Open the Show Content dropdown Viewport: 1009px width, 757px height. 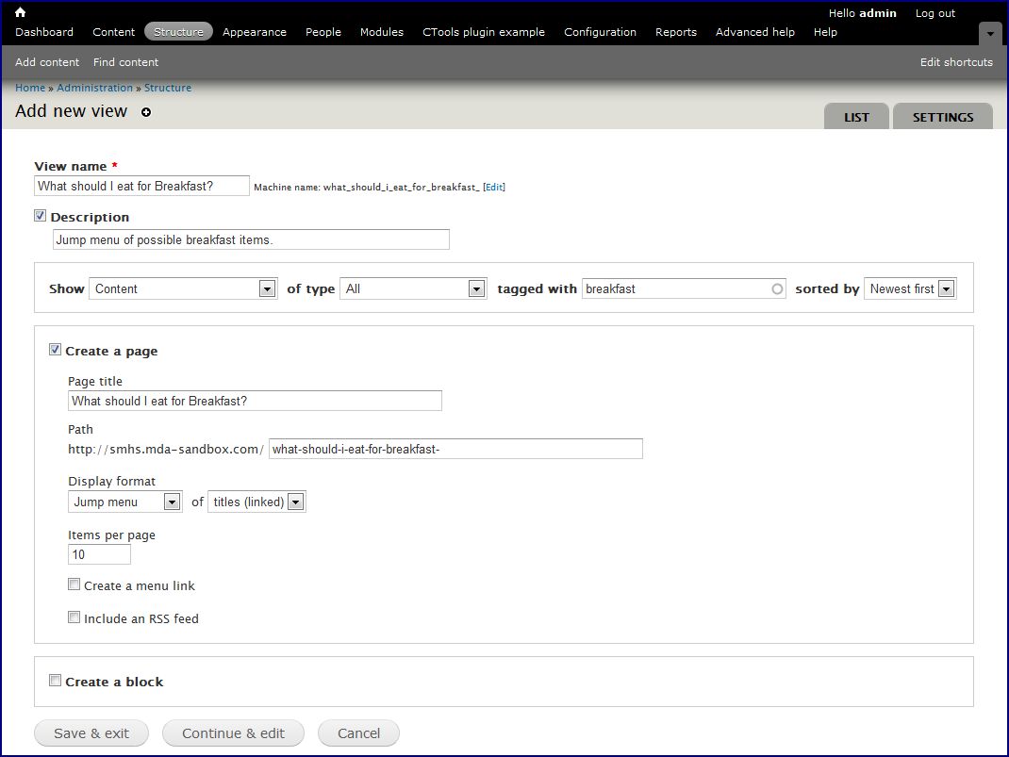[183, 288]
